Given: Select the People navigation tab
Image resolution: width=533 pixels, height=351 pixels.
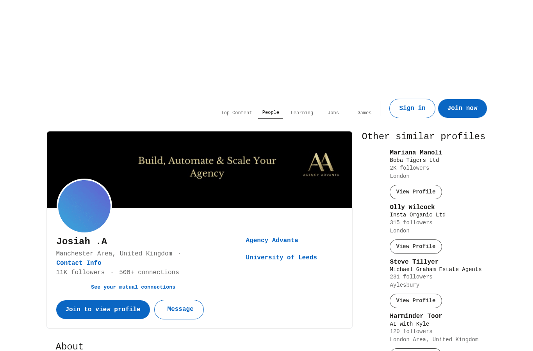Looking at the screenshot, I should click(x=271, y=113).
